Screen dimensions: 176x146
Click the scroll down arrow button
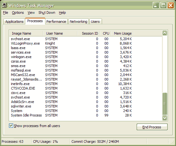click(x=164, y=118)
